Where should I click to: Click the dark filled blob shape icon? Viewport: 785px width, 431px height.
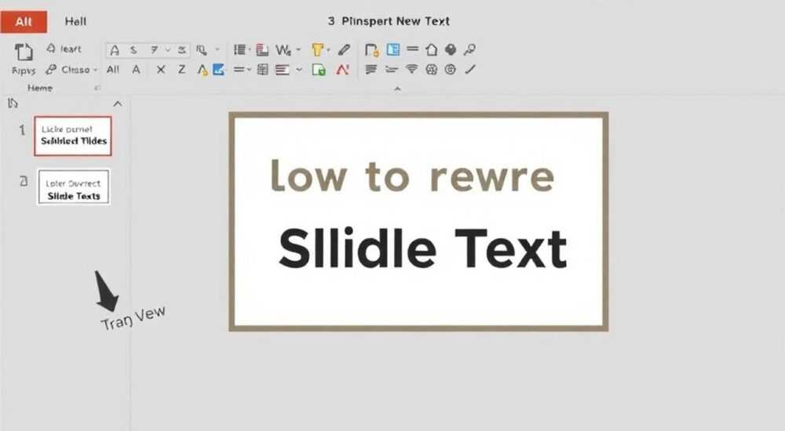(x=451, y=49)
